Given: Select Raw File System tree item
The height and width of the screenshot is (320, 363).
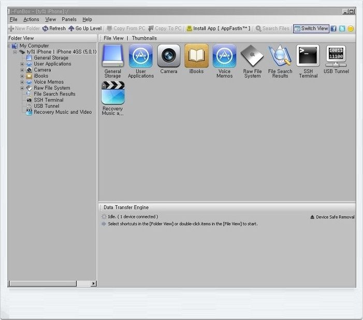Looking at the screenshot, I should point(52,88).
